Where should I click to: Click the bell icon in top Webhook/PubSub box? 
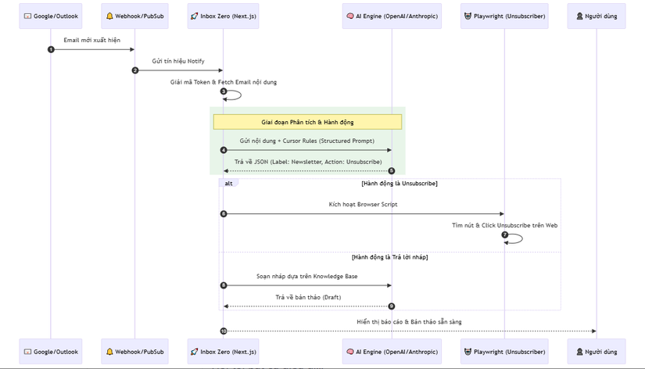coord(110,16)
